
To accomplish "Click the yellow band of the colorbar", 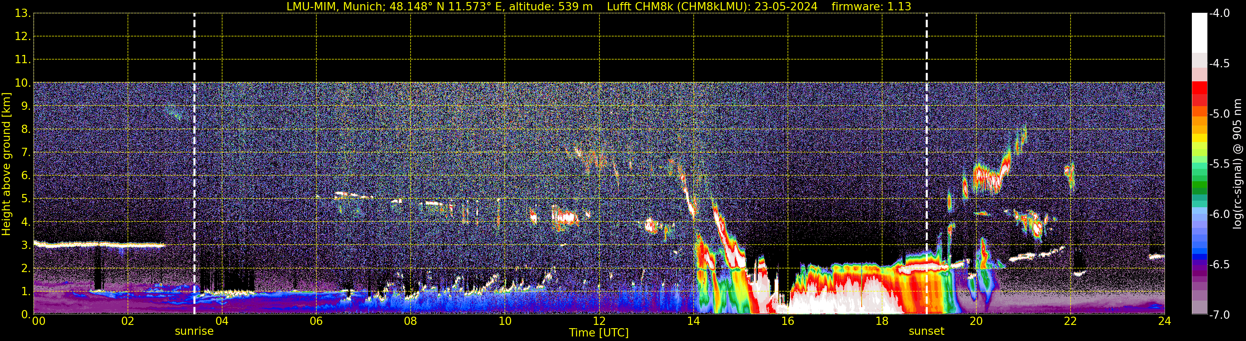I will pos(1199,137).
